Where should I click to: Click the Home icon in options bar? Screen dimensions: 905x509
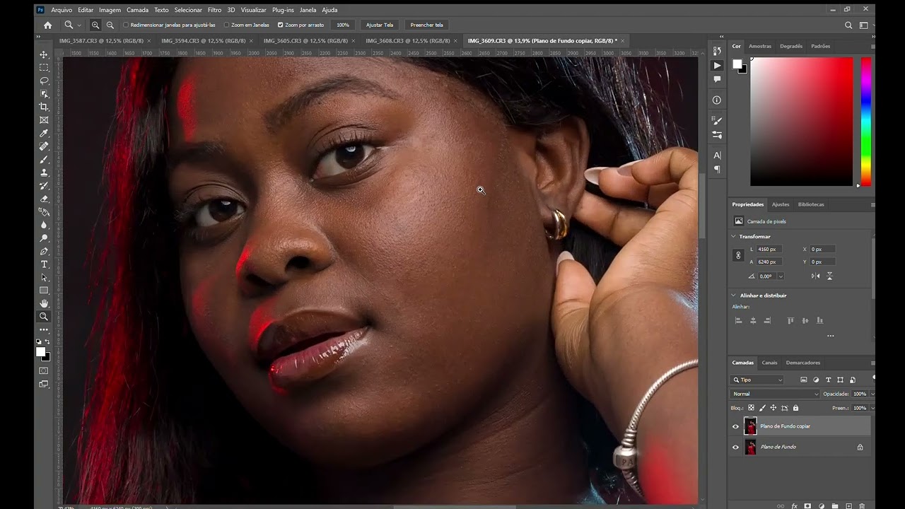tap(47, 25)
